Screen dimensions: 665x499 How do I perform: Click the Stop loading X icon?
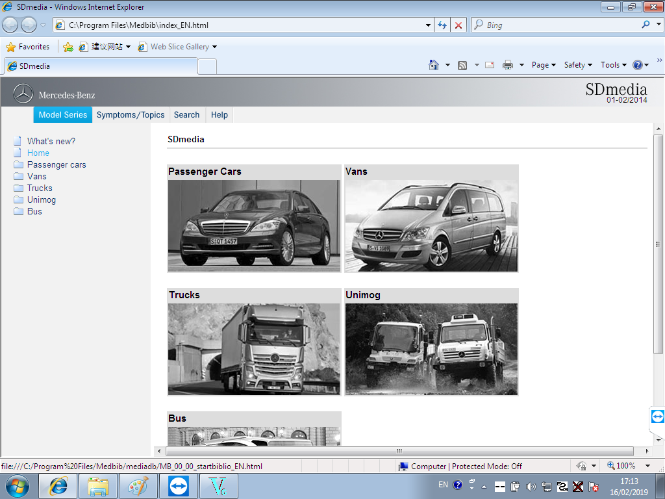pos(458,25)
